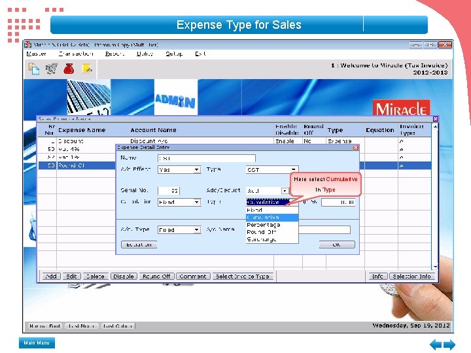The width and height of the screenshot is (471, 353).
Task: Click the ADMIN image tile
Action: pos(176,97)
